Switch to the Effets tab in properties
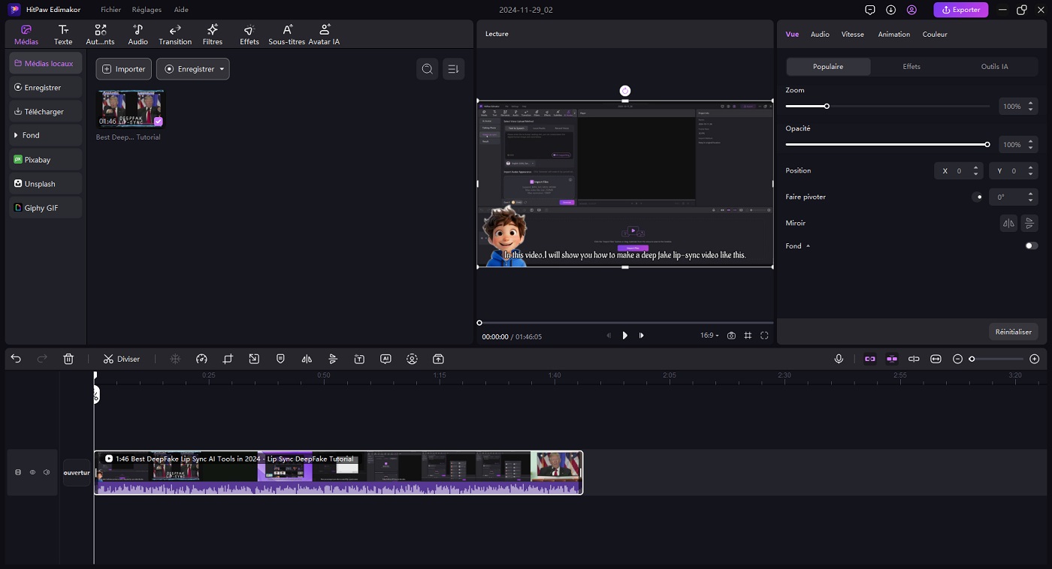Screen dimensions: 1052x569 coord(911,67)
